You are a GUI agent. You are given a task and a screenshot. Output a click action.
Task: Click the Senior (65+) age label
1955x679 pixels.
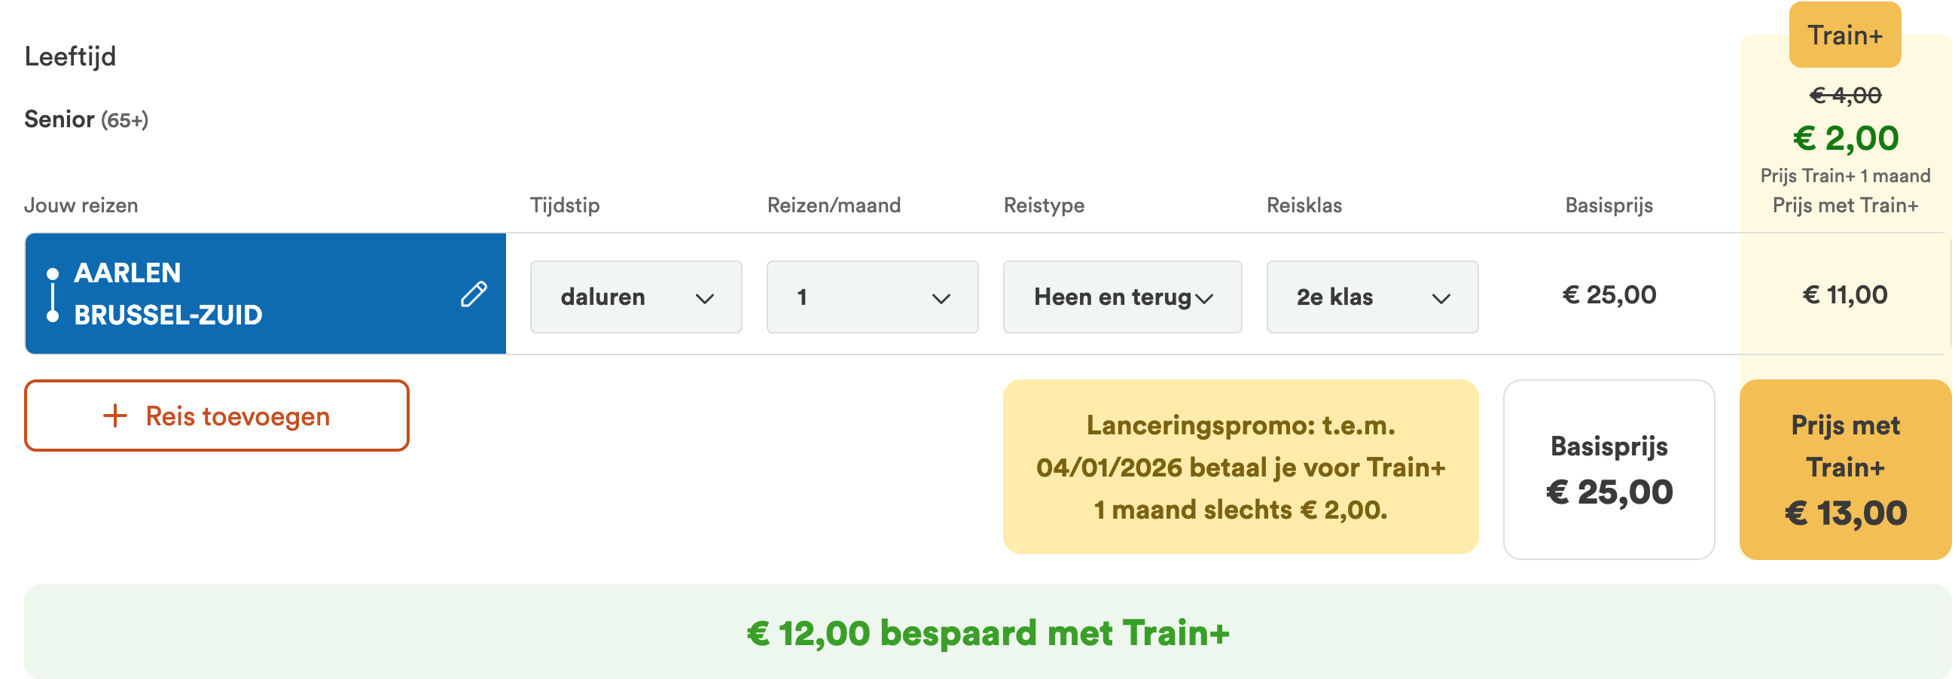[x=87, y=120]
